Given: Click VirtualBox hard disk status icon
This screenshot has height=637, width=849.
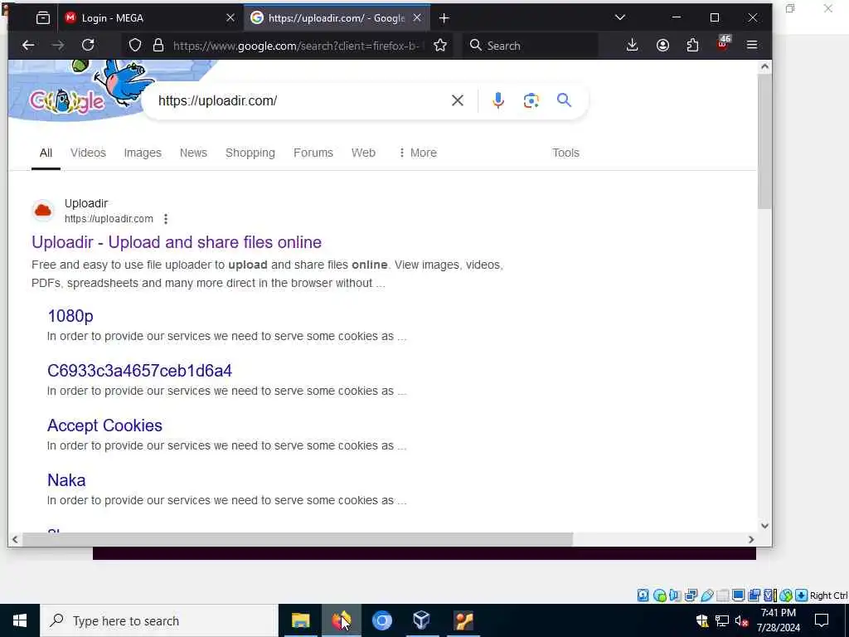Looking at the screenshot, I should [x=643, y=596].
